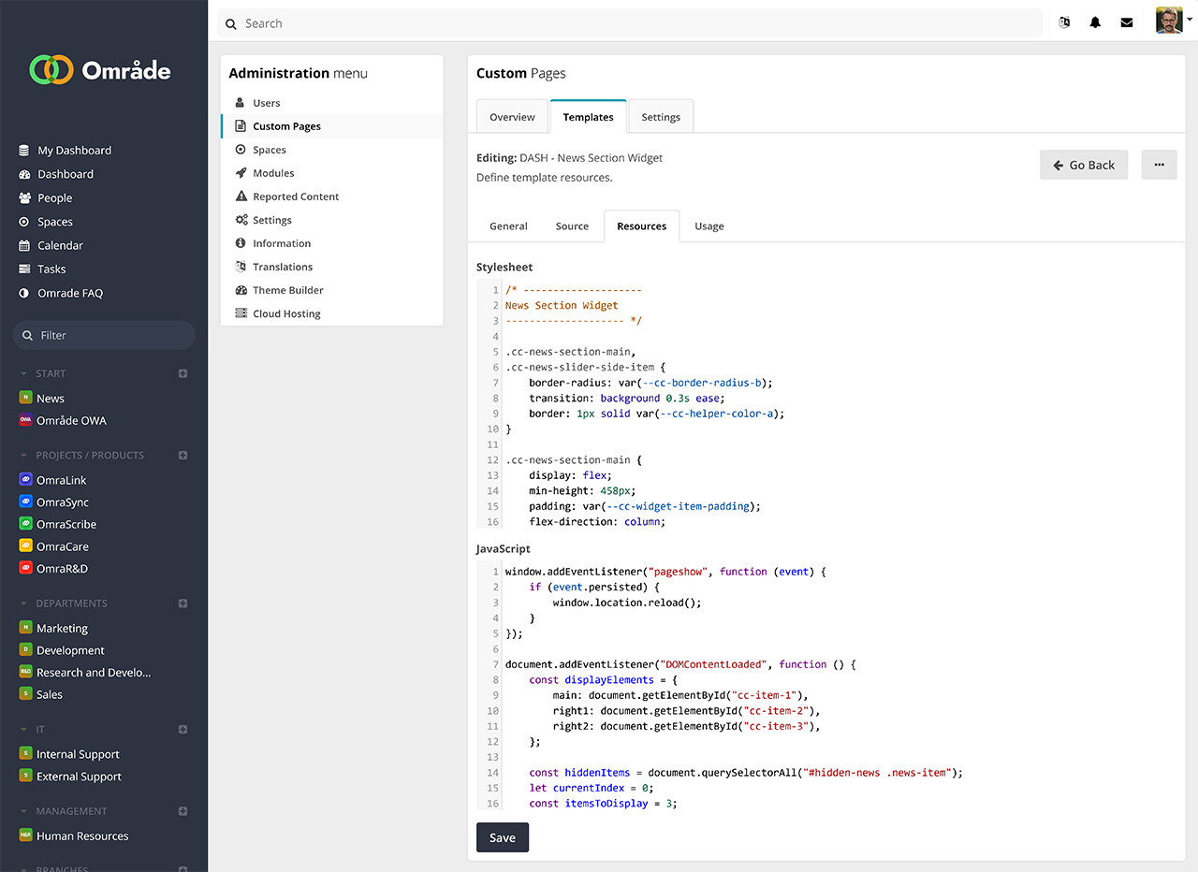Image resolution: width=1198 pixels, height=872 pixels.
Task: Open the OmraLink space icon
Action: [x=26, y=480]
